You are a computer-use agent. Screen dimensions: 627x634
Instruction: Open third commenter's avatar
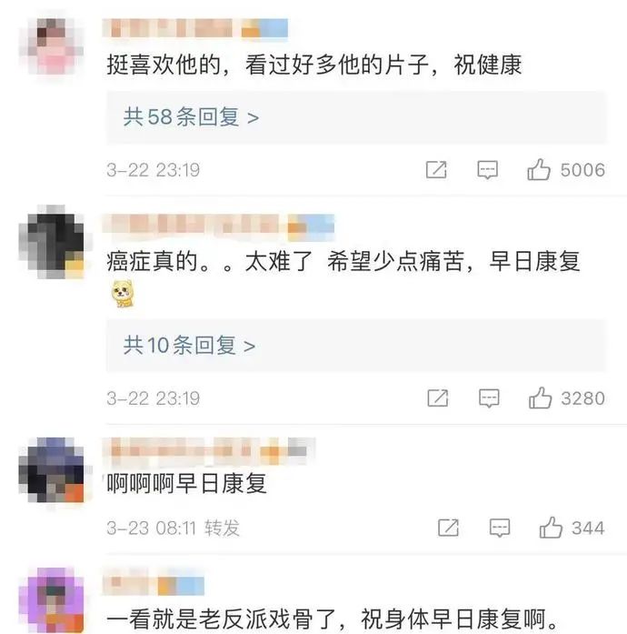52,470
